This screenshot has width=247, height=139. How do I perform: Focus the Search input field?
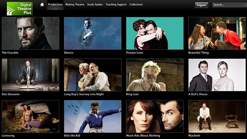(x=230, y=5)
